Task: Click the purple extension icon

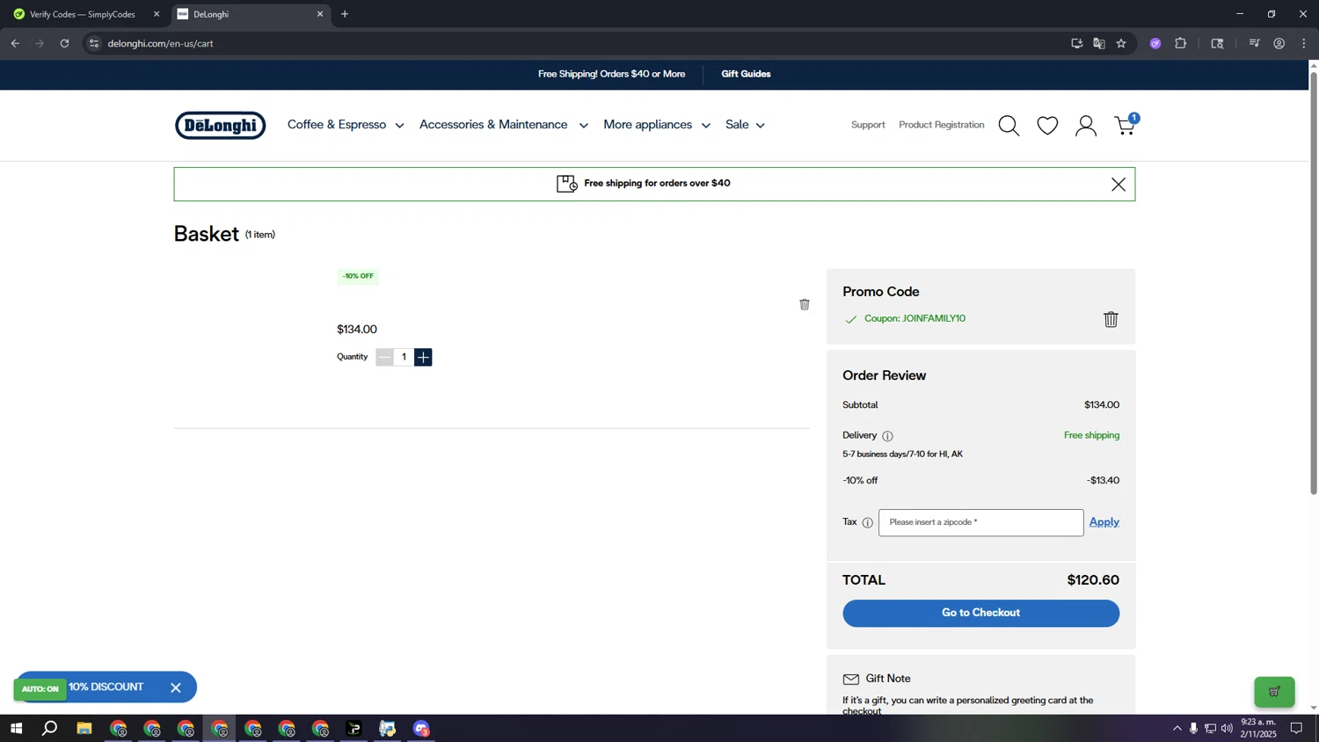Action: coord(1155,43)
